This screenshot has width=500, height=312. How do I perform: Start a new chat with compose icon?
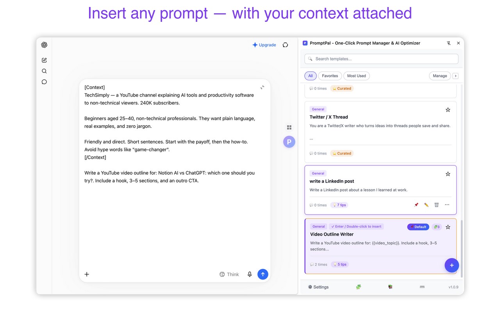click(44, 60)
